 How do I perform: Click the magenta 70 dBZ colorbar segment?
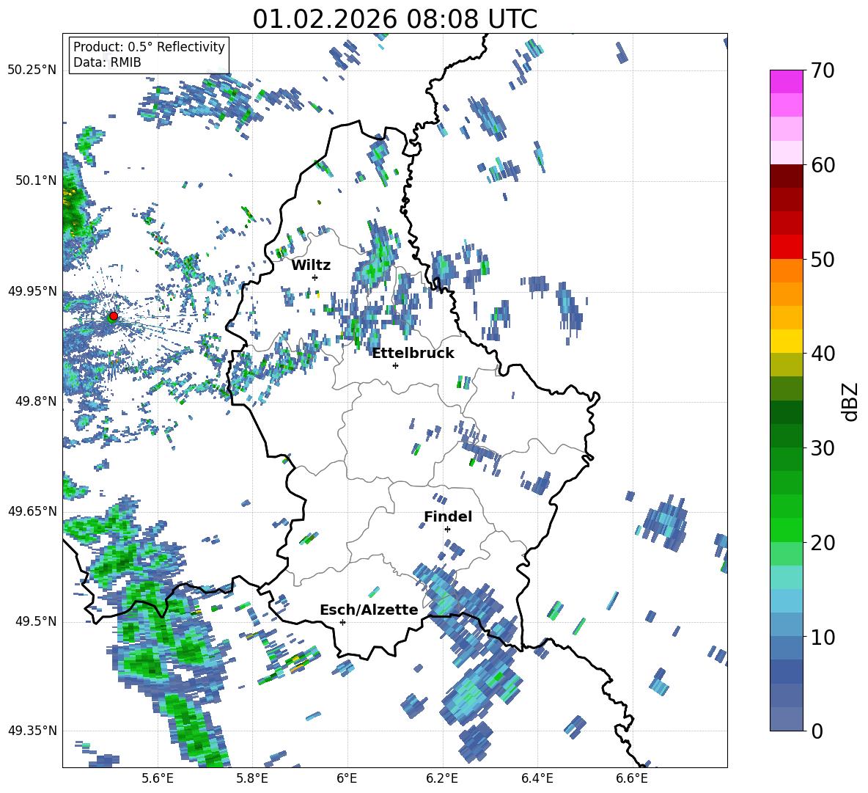click(x=786, y=81)
